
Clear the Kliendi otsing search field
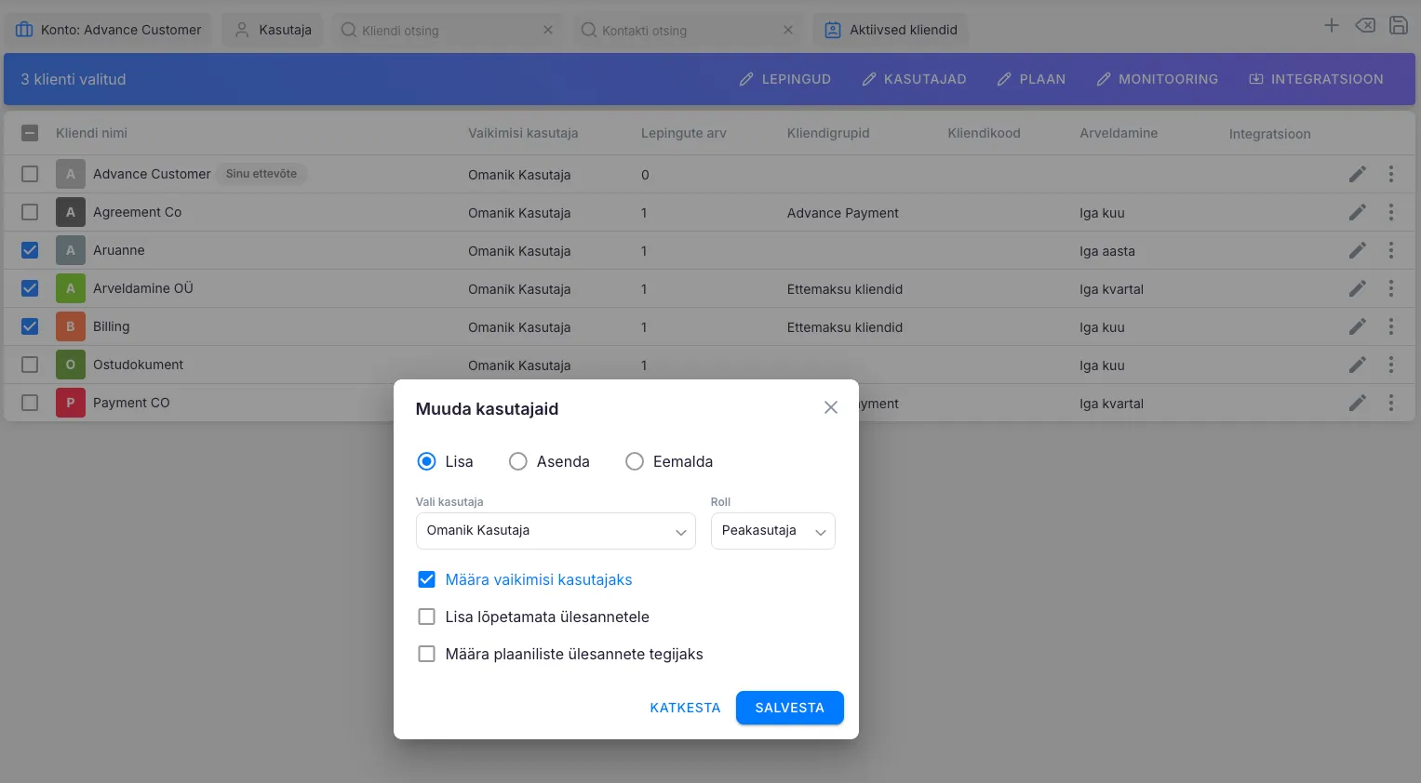tap(548, 31)
